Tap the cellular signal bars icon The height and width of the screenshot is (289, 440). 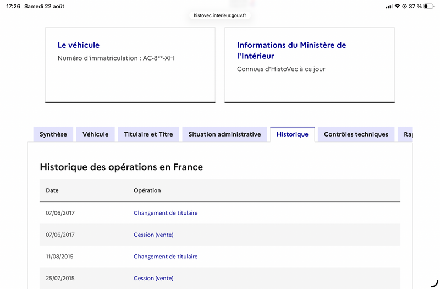pos(389,7)
